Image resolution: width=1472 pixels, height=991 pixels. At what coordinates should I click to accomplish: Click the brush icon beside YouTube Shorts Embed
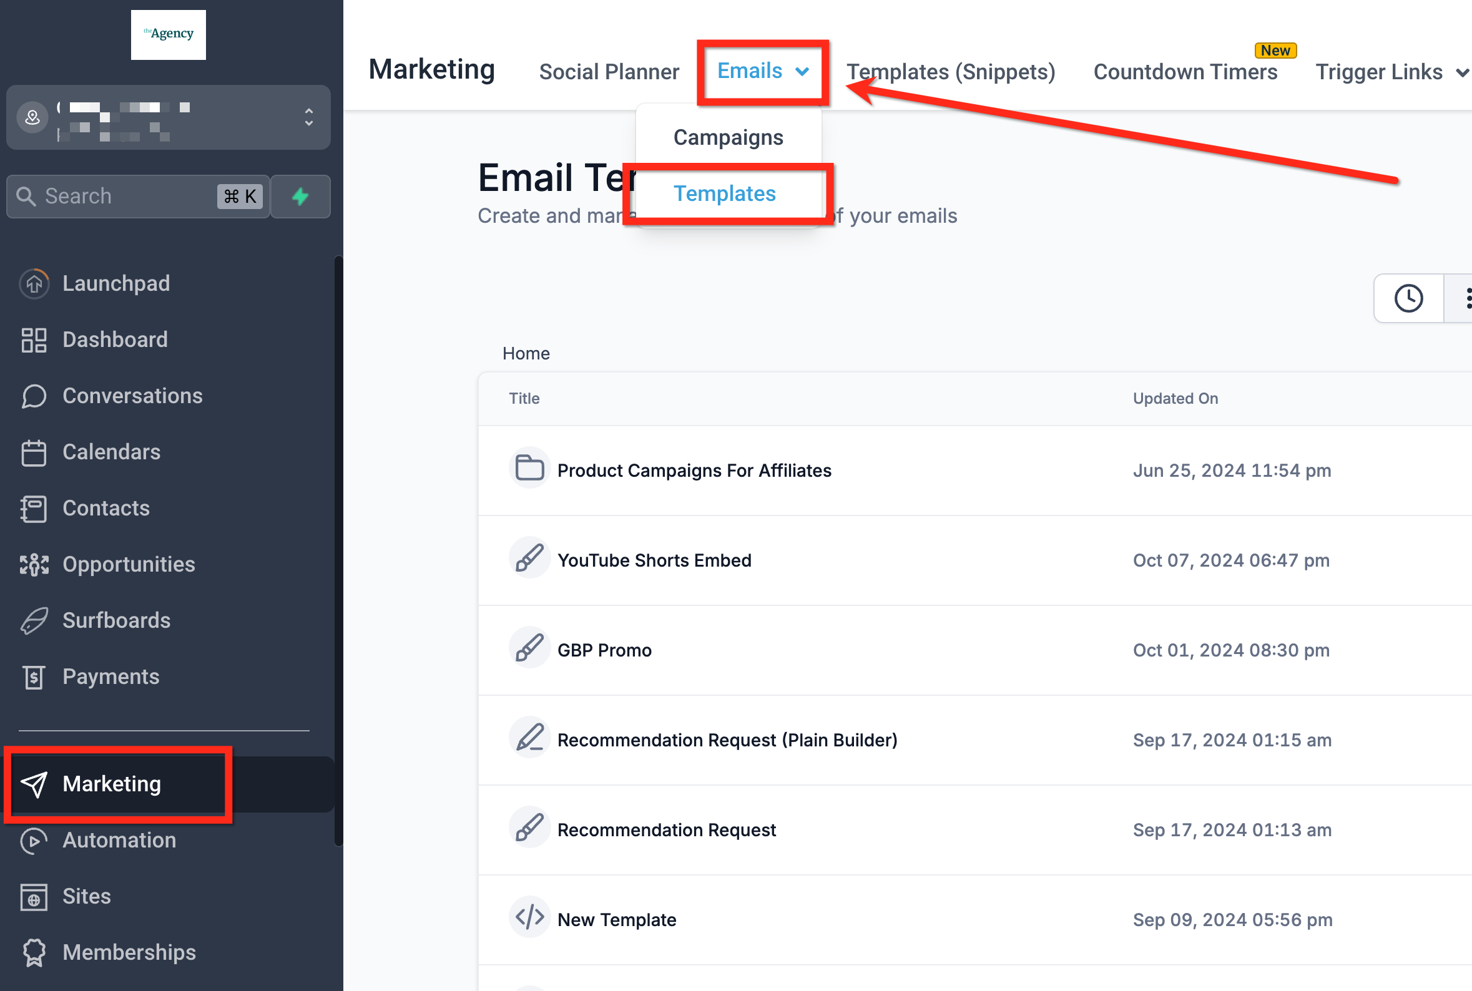pyautogui.click(x=529, y=559)
